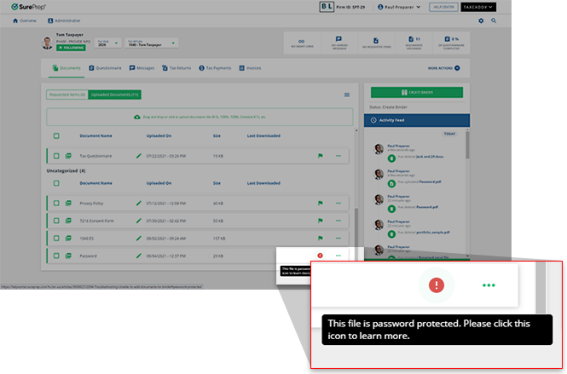The width and height of the screenshot is (567, 374).
Task: Click the pencil edit icon for 1040 ES
Action: [x=138, y=239]
